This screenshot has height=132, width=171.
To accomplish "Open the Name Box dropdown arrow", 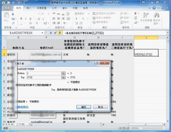I will (x=42, y=33).
